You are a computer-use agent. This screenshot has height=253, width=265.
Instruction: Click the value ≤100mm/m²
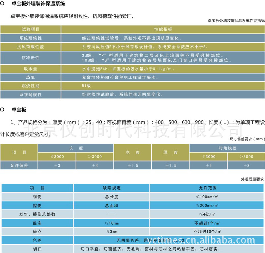[x=207, y=197]
